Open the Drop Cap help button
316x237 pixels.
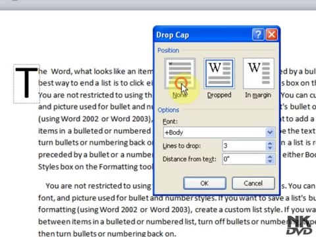258,34
